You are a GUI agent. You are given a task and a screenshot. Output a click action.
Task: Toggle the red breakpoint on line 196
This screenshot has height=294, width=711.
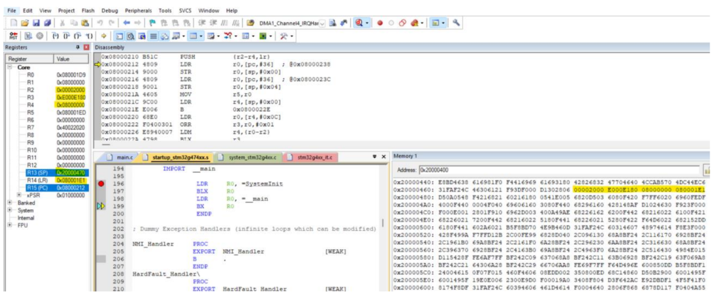(101, 184)
